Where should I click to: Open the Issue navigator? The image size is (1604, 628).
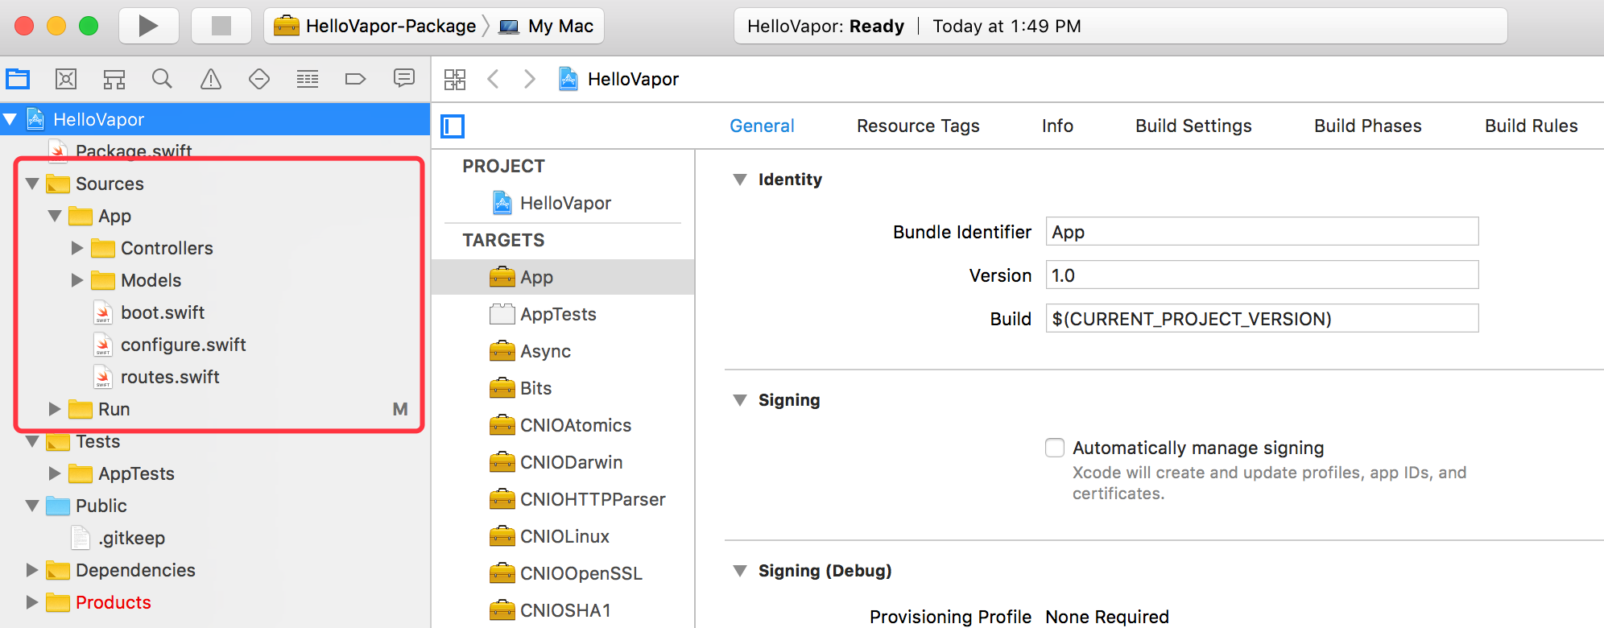(211, 79)
